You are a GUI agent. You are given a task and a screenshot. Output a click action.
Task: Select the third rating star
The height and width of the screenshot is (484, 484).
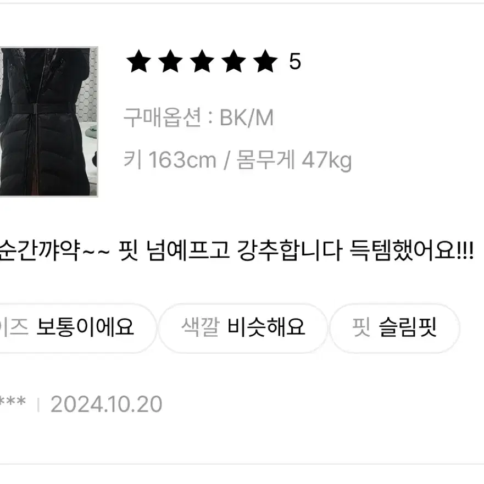pyautogui.click(x=202, y=61)
